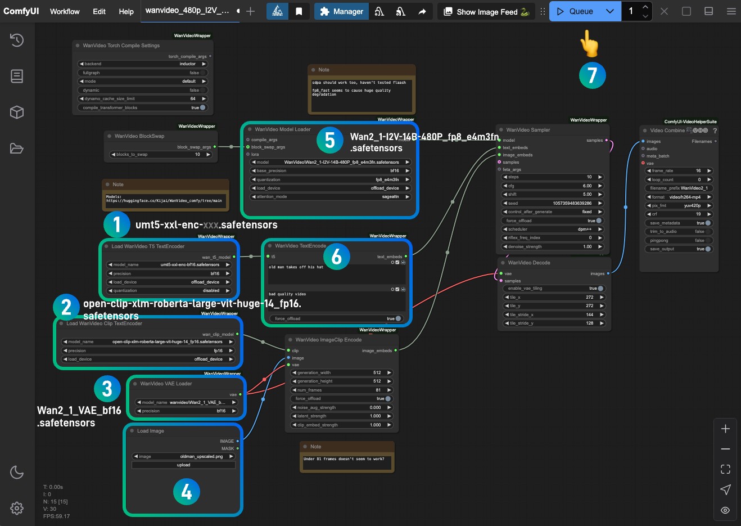Open the workflows folder sidebar icon
This screenshot has width=741, height=526.
(x=17, y=149)
